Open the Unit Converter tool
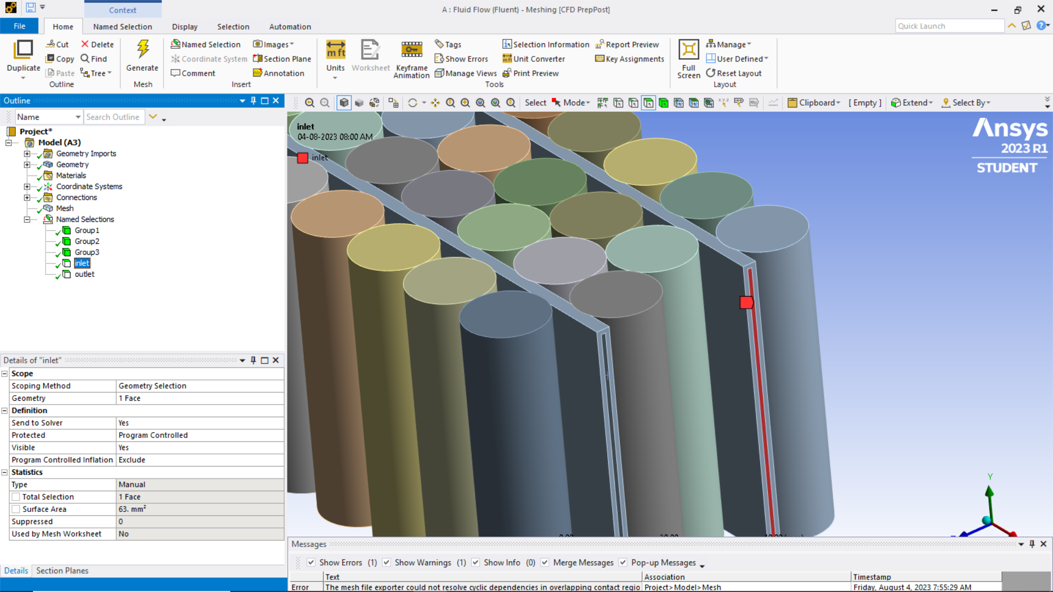Viewport: 1053px width, 592px height. coord(534,59)
